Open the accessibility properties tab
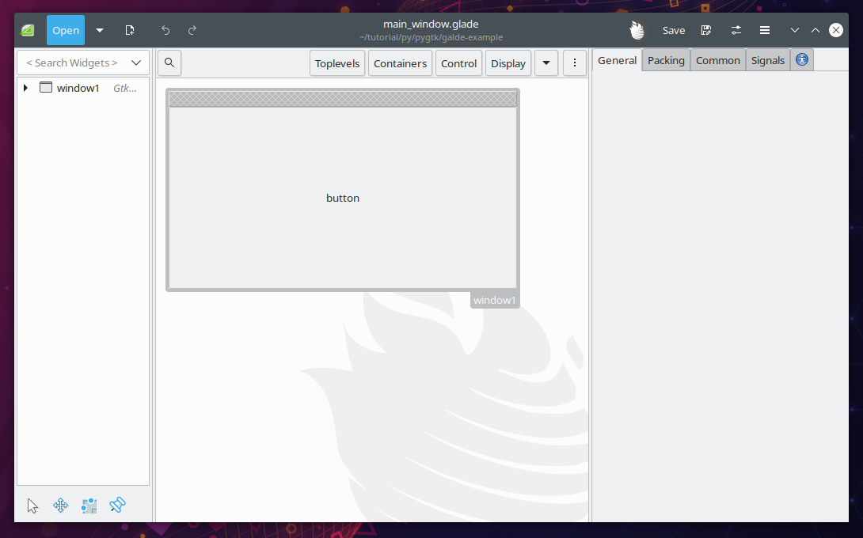863x538 pixels. click(x=802, y=60)
